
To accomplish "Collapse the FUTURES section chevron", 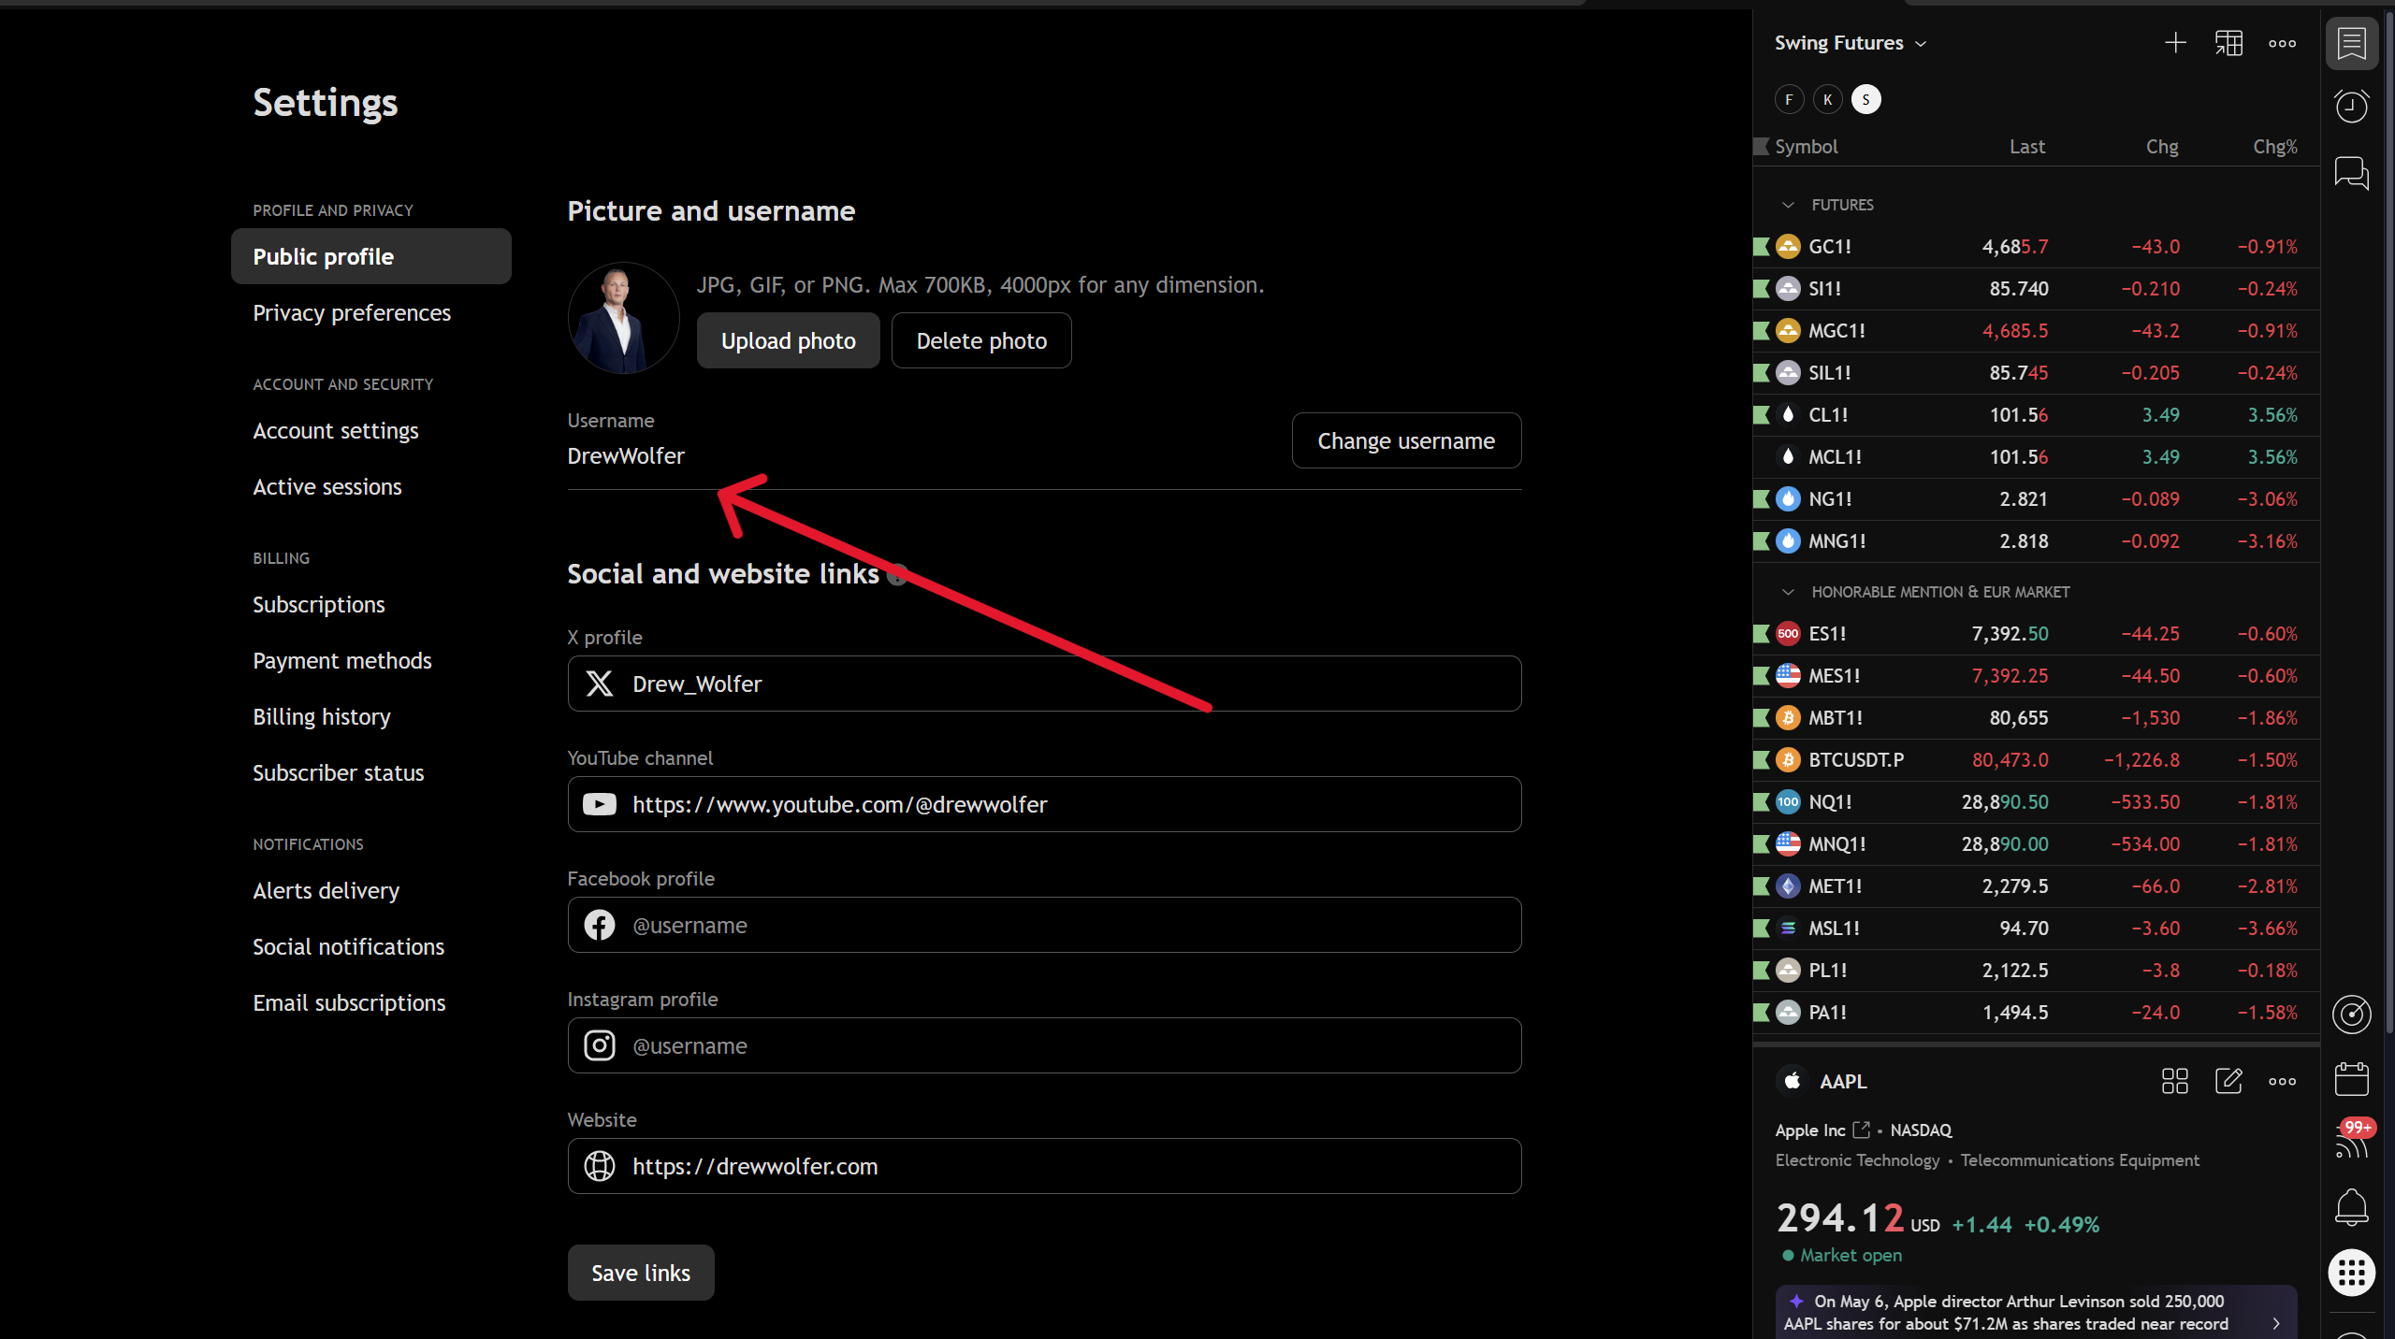I will [x=1788, y=205].
